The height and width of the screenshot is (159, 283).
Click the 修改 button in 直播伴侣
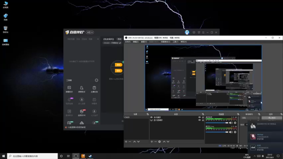click(x=120, y=39)
